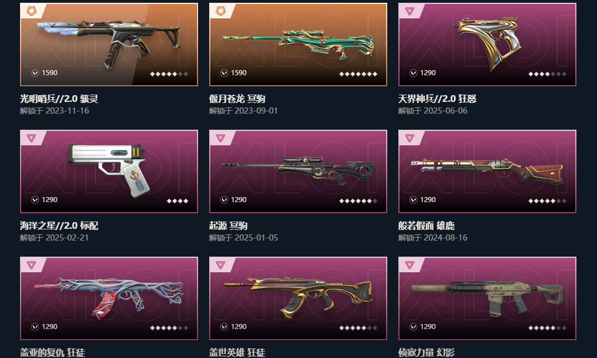Image resolution: width=597 pixels, height=358 pixels.
Task: Click the pink triangle badge on 般若假面 雄鹿 card
Action: [x=409, y=138]
